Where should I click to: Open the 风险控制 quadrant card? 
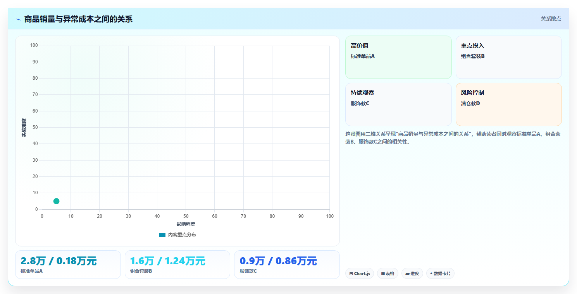tap(509, 104)
